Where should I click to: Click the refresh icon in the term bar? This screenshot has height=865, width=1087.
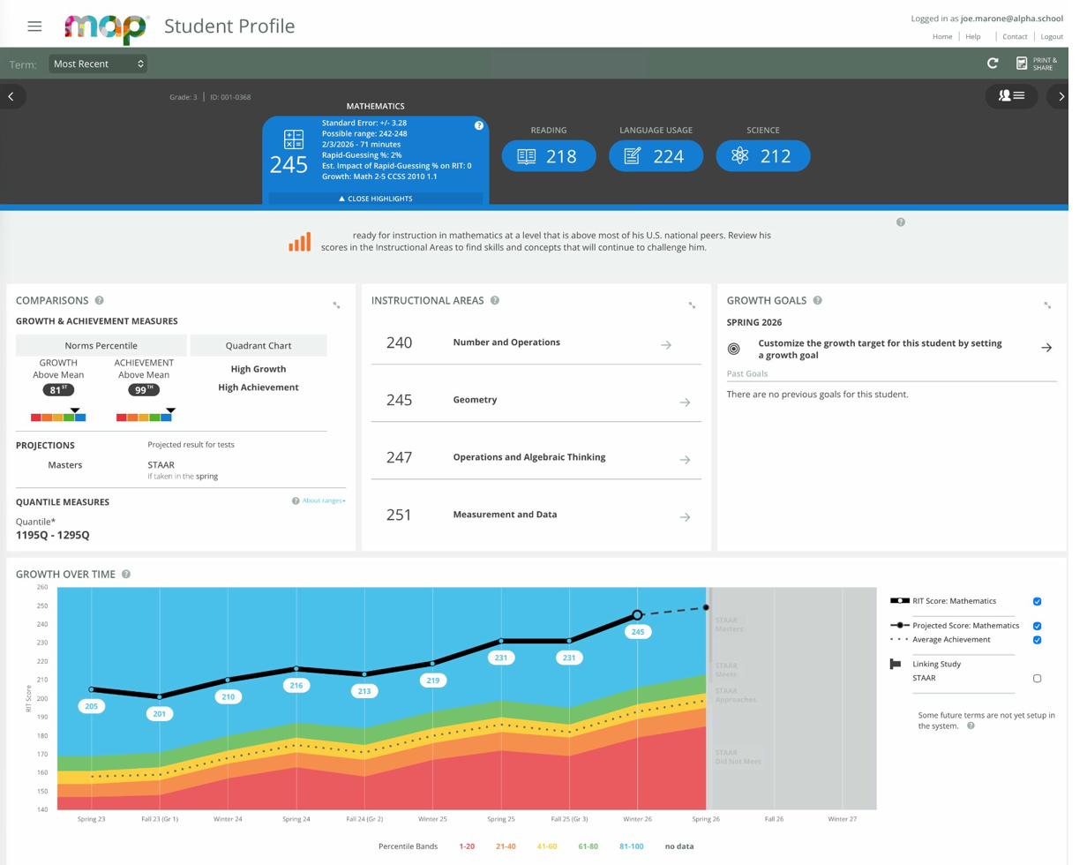click(x=993, y=64)
